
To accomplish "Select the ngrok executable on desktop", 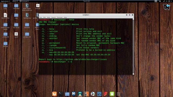I will [x=16, y=35].
